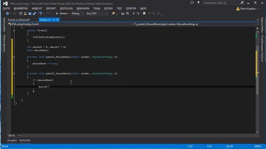Open the PROJEKT menu
This screenshot has height=149, width=266.
click(51, 8)
